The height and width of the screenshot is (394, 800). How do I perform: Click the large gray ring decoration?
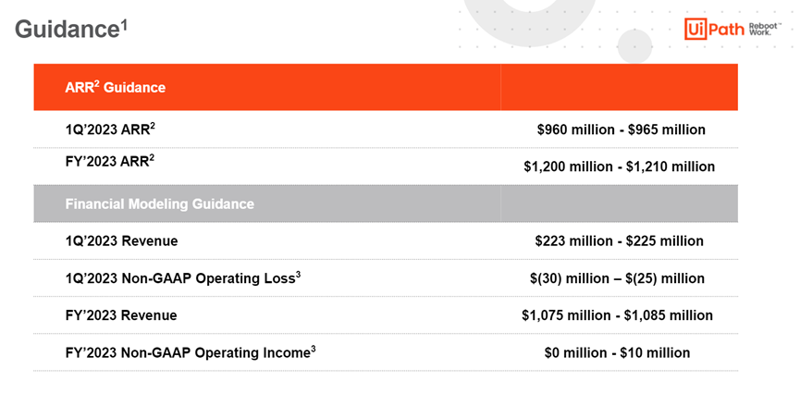(531, 16)
